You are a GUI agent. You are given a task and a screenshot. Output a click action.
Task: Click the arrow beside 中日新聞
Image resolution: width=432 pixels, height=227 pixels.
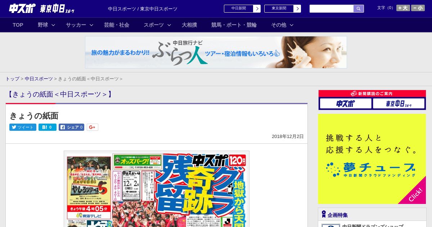click(x=257, y=9)
